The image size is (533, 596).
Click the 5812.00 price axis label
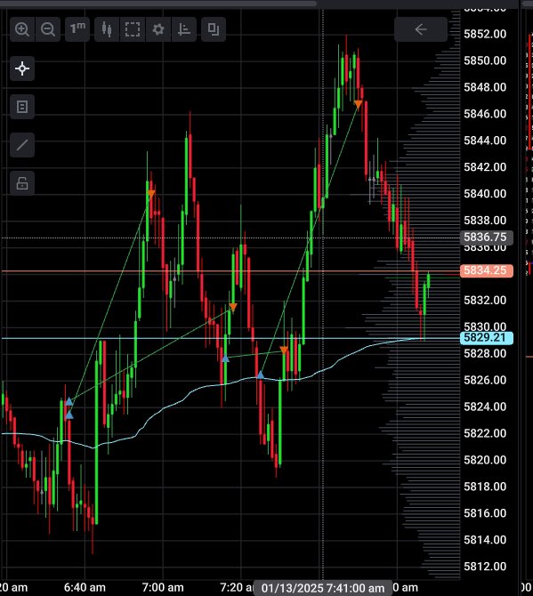pos(485,567)
